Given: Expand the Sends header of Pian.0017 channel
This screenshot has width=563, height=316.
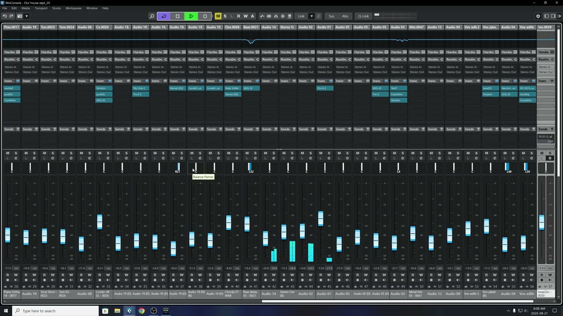Looking at the screenshot, I should tap(11, 129).
